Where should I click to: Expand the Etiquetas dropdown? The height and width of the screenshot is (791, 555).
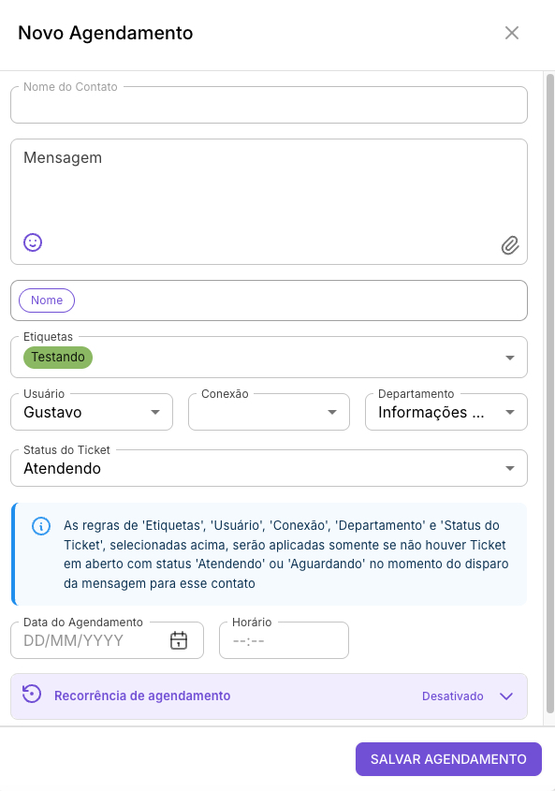point(510,357)
